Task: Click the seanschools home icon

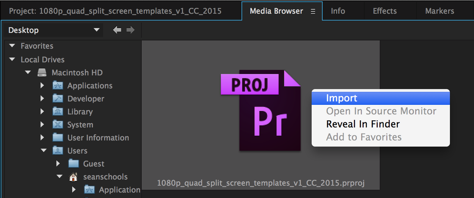Action: [73, 177]
